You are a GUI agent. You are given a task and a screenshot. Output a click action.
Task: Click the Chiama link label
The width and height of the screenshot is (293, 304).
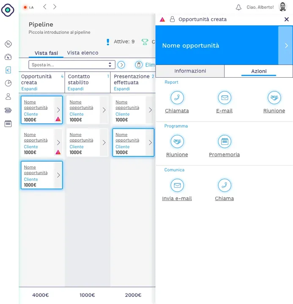tap(224, 198)
